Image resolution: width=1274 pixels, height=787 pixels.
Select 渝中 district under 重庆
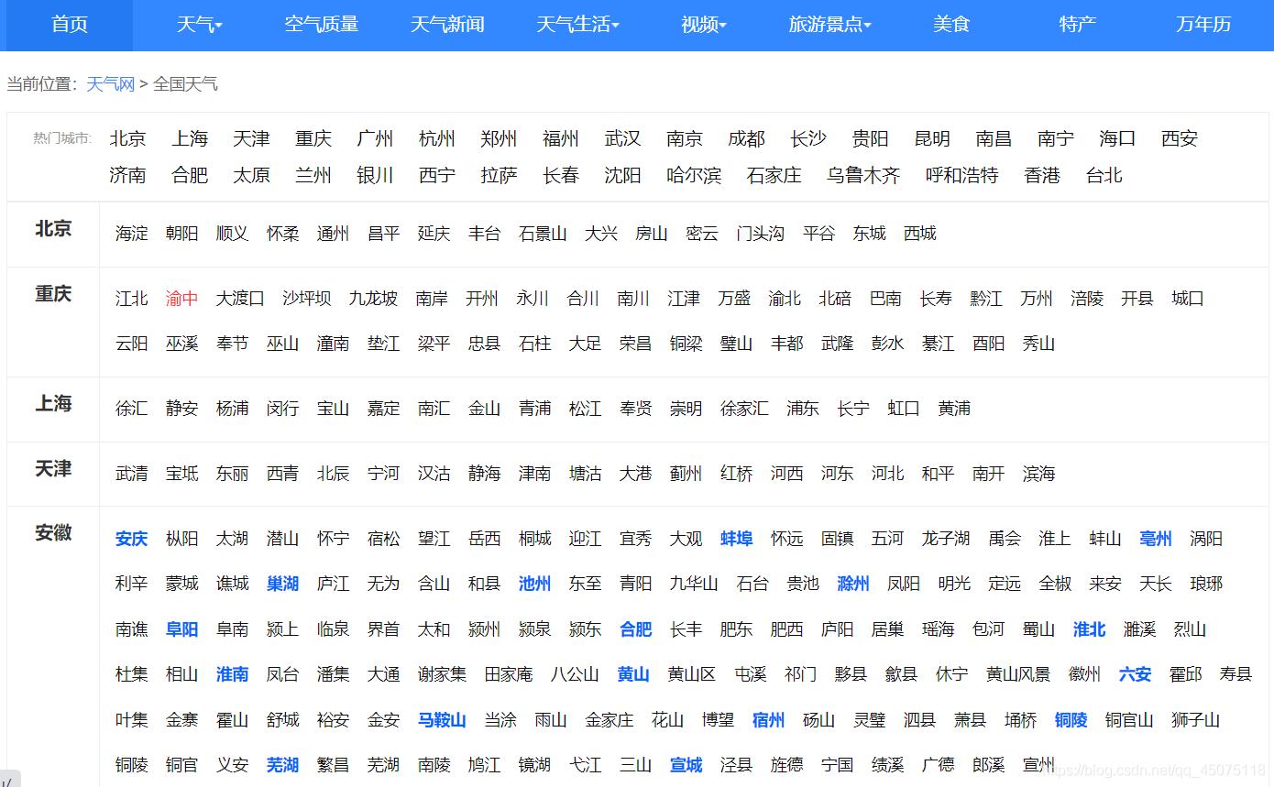[181, 298]
